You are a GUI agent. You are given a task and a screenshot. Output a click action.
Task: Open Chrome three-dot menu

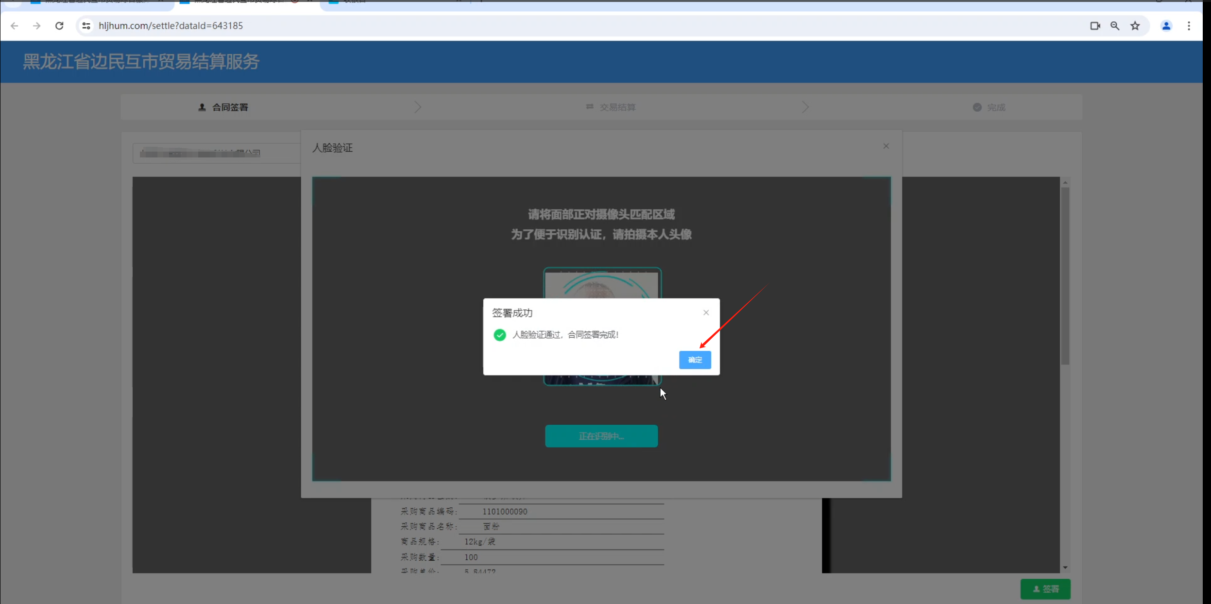pyautogui.click(x=1189, y=26)
